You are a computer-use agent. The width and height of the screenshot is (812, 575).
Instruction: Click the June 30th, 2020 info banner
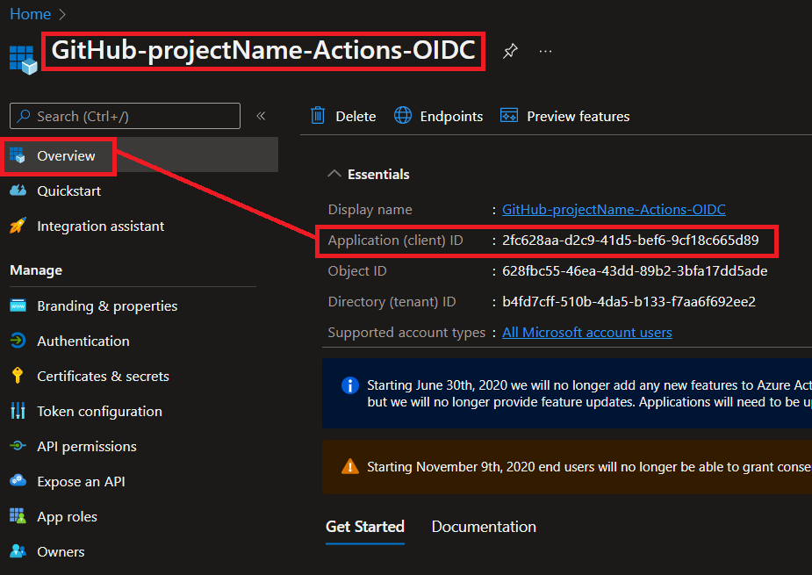(x=567, y=393)
